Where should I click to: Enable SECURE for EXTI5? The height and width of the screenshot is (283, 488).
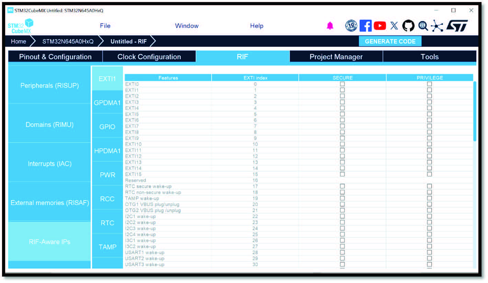[342, 114]
